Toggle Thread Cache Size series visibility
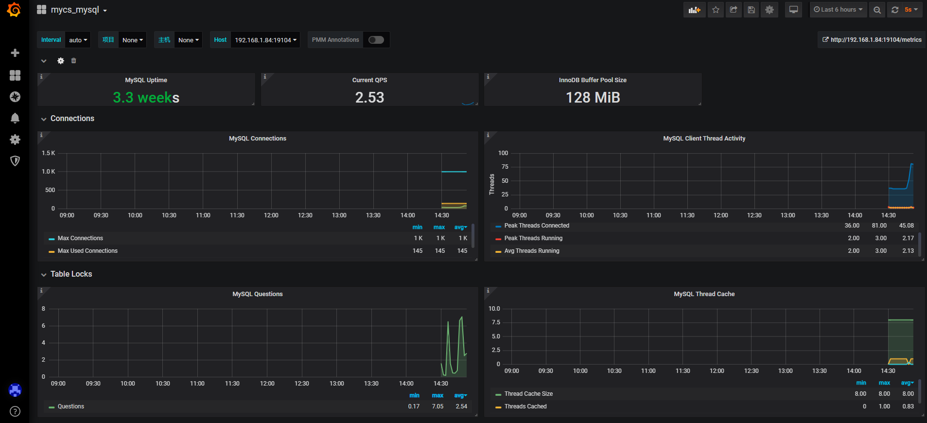This screenshot has width=927, height=423. click(528, 394)
